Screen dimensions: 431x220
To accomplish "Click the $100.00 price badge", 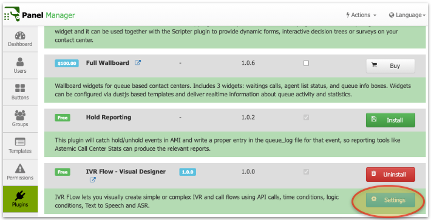I will 67,64.
